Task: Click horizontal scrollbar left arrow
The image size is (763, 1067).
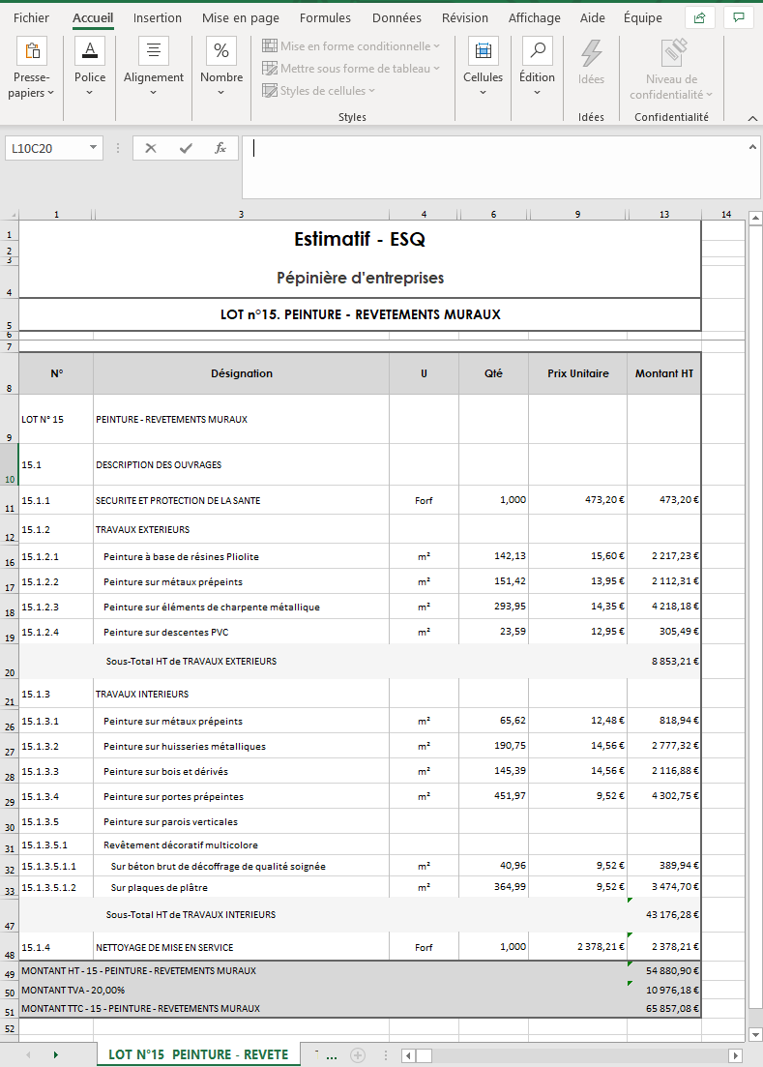Action: tap(408, 1055)
